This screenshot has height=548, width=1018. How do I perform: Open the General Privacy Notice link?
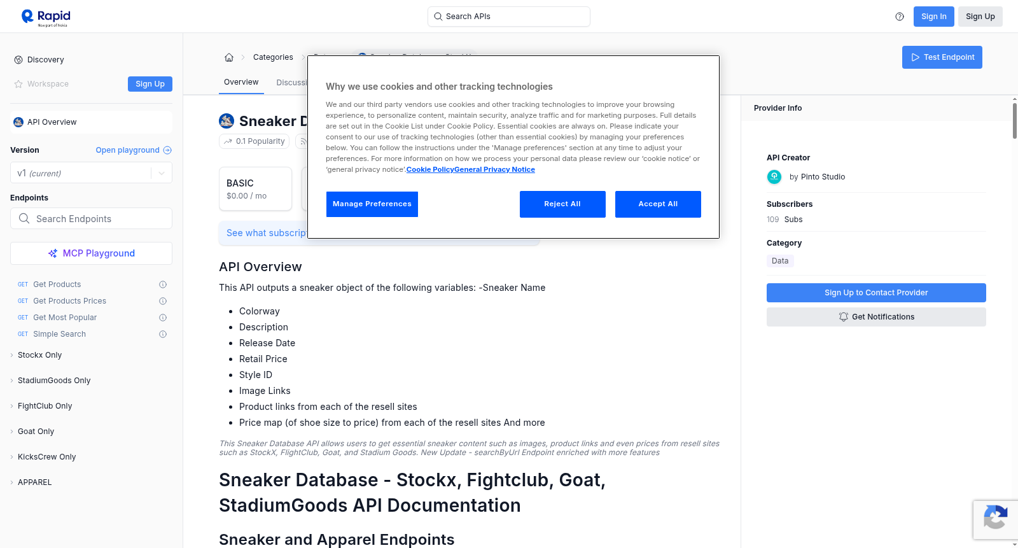(x=494, y=169)
